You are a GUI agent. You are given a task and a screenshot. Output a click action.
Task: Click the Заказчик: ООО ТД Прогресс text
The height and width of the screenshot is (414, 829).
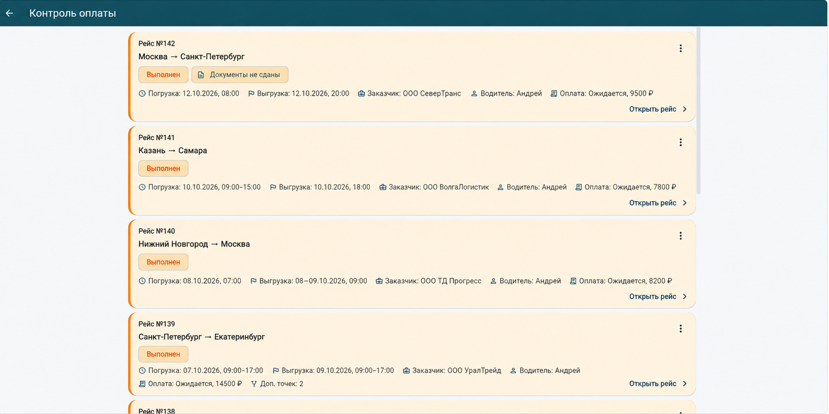click(433, 281)
